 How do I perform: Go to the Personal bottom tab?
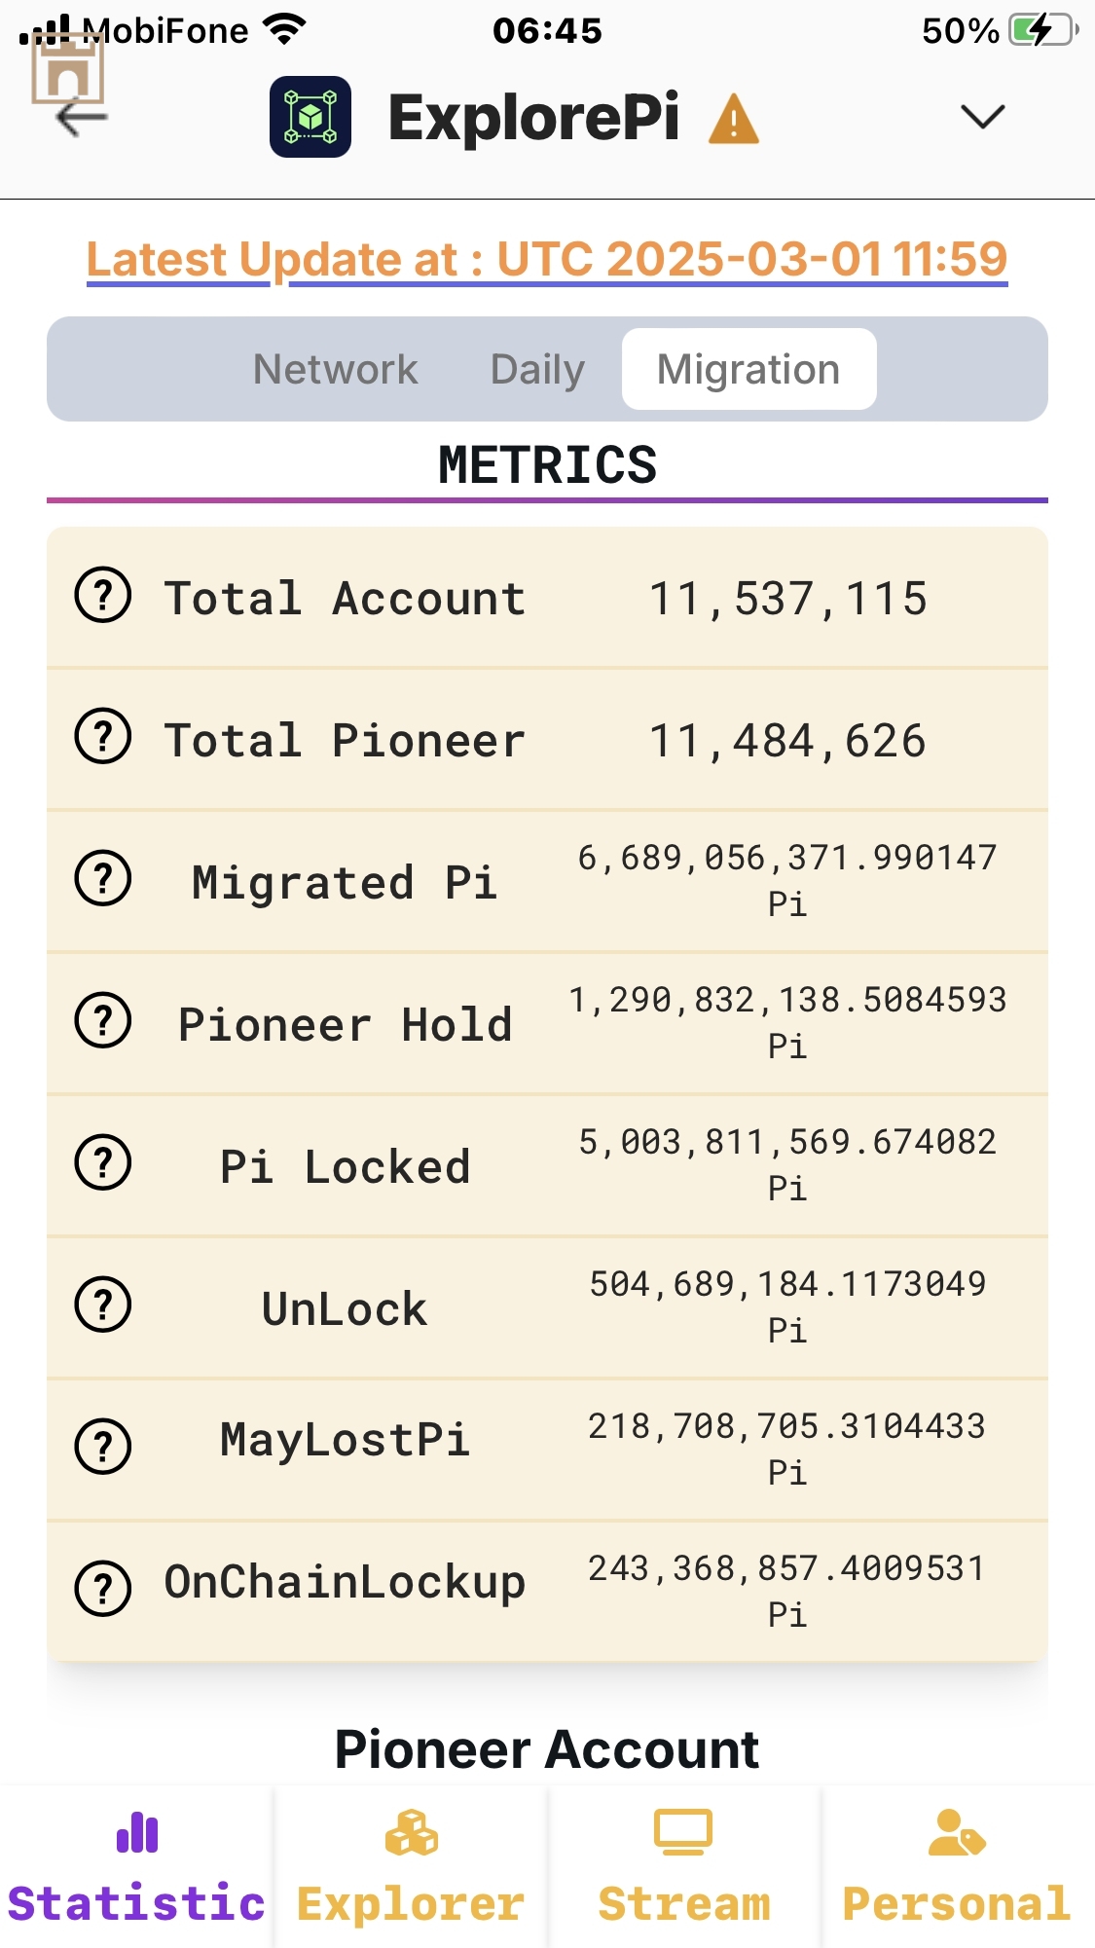(958, 1867)
